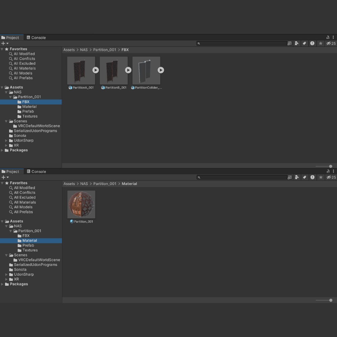
Task: Open the plus create dropdown in the Material panel
Action: click(x=5, y=177)
